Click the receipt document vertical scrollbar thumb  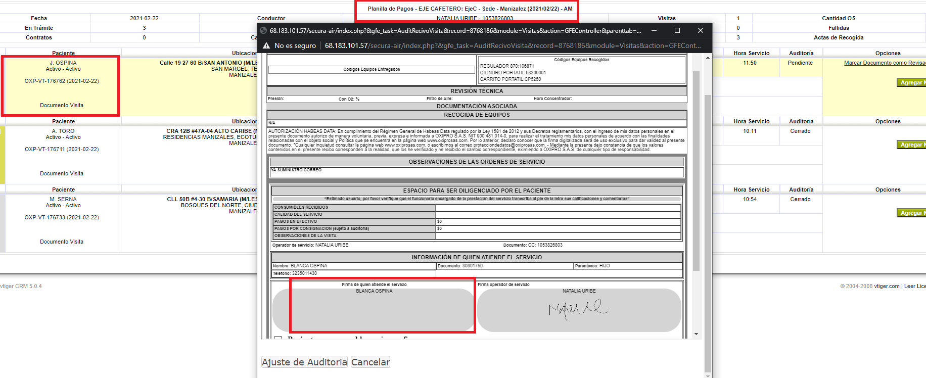tap(696, 171)
